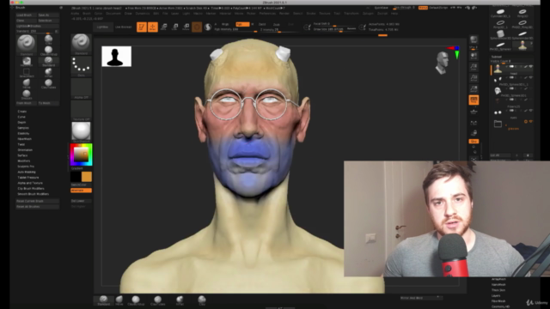Viewport: 550px width, 309px height.
Task: Pick the Inflat brush in Brush palette
Action: (x=48, y=72)
